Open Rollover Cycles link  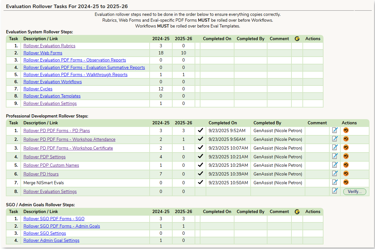coord(38,89)
